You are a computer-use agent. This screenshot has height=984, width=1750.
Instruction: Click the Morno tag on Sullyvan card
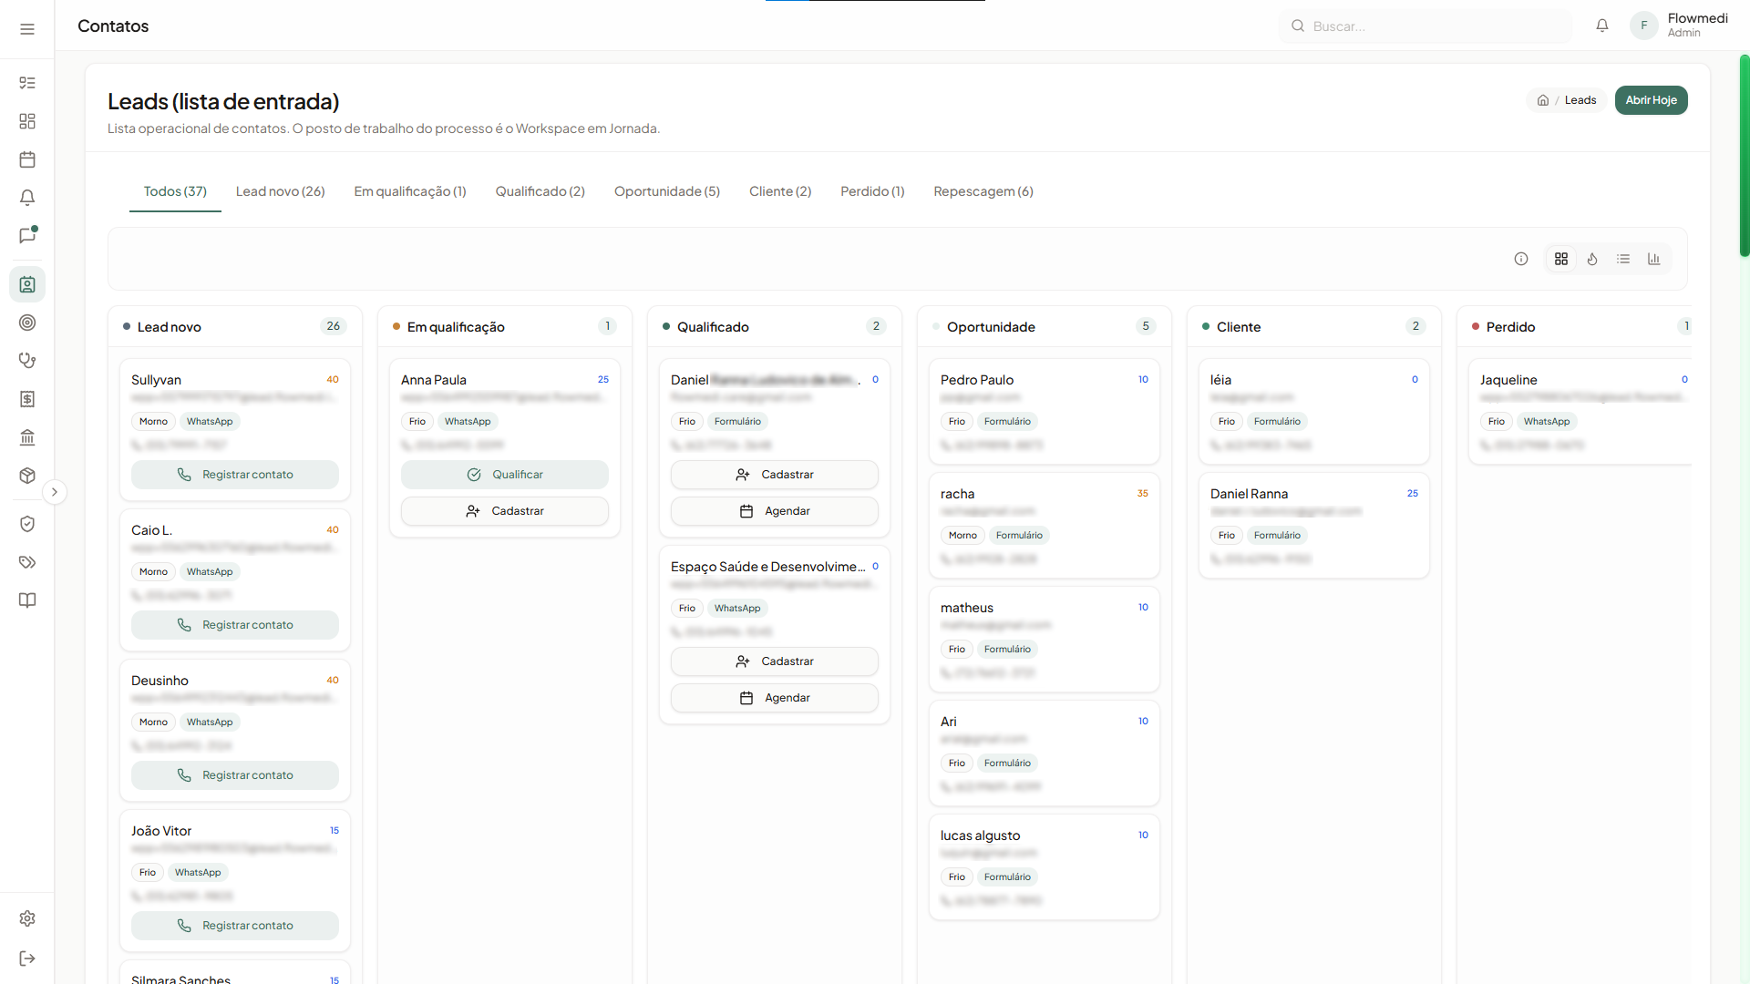[x=153, y=422]
